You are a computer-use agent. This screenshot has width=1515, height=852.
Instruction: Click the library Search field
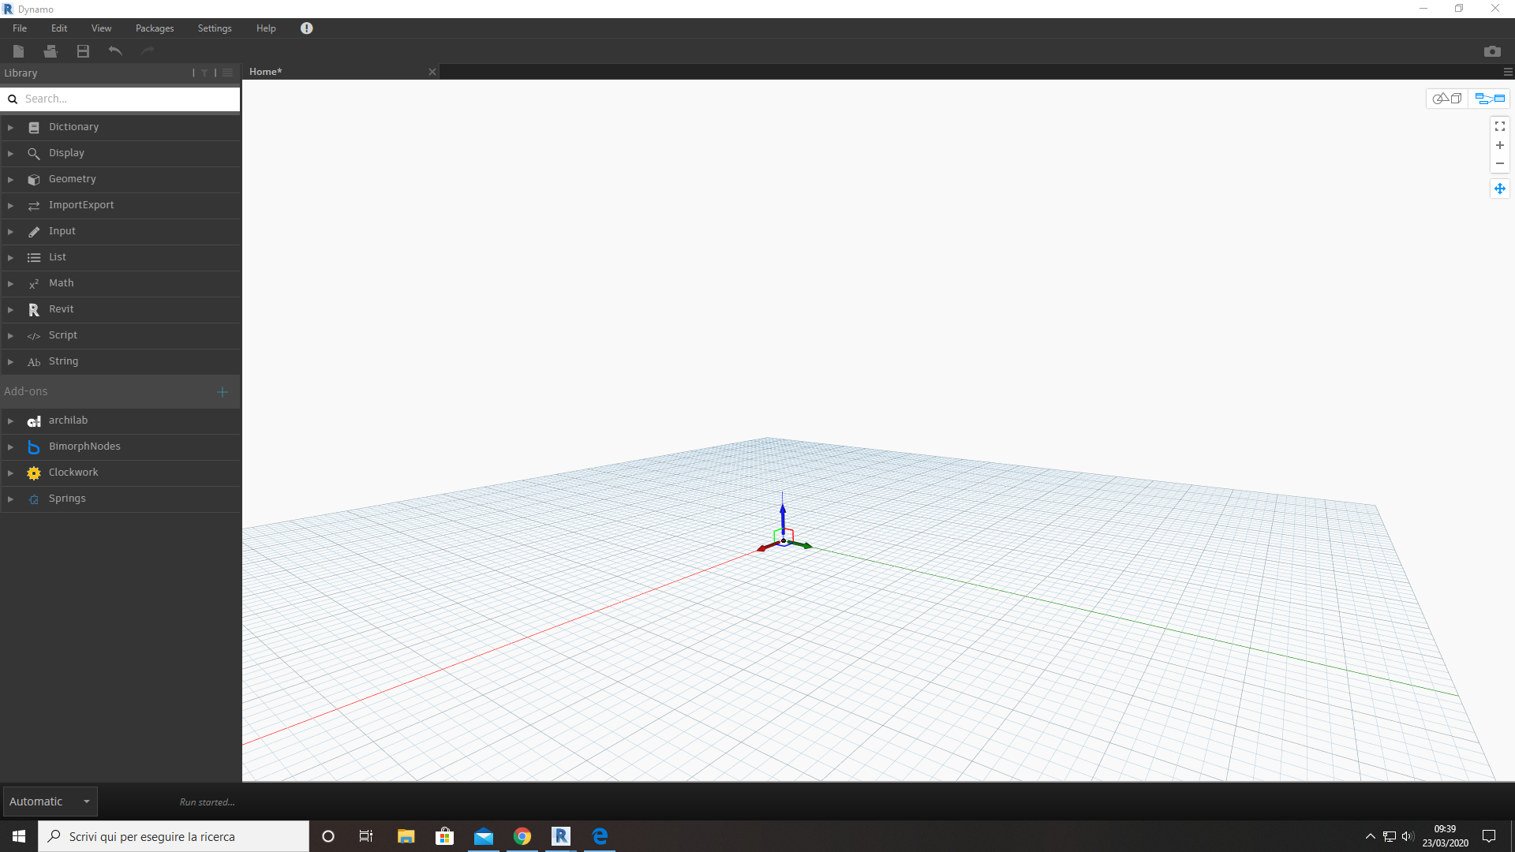[x=121, y=99]
